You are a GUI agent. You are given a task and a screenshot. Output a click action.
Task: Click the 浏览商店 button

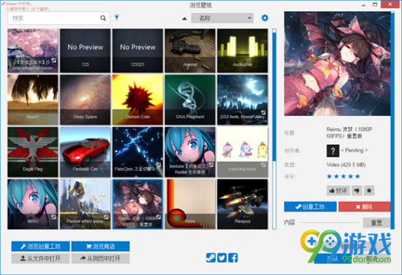101,247
